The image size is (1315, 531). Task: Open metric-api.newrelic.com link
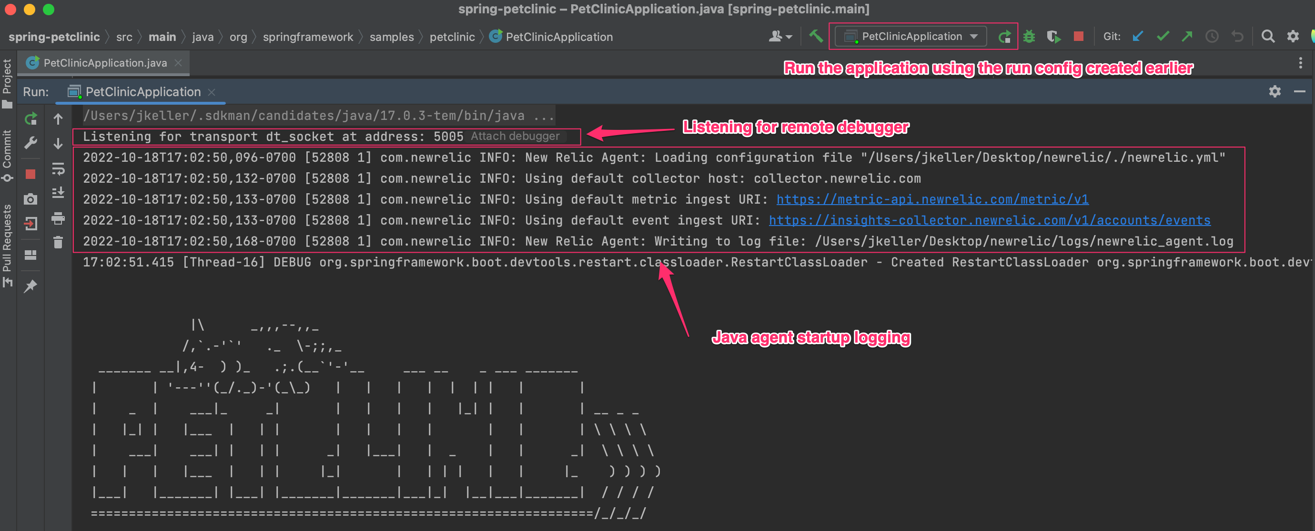(x=932, y=199)
